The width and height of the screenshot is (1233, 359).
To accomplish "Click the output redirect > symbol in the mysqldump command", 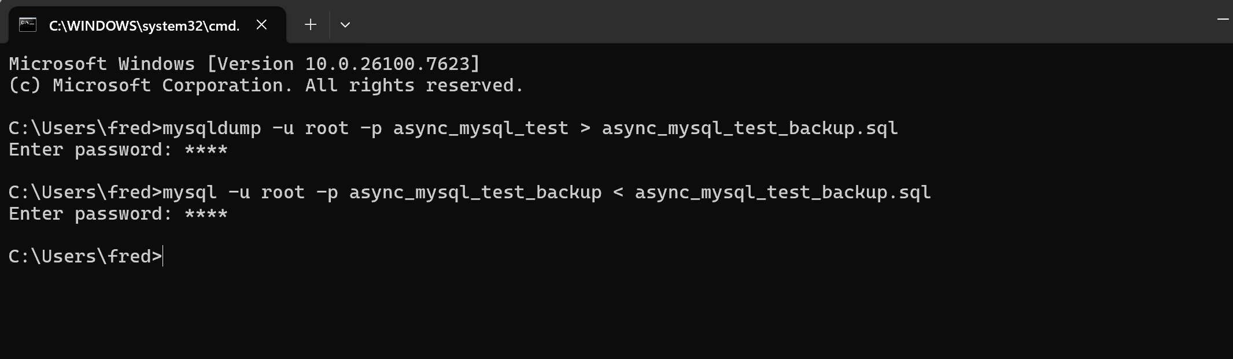I will 585,128.
